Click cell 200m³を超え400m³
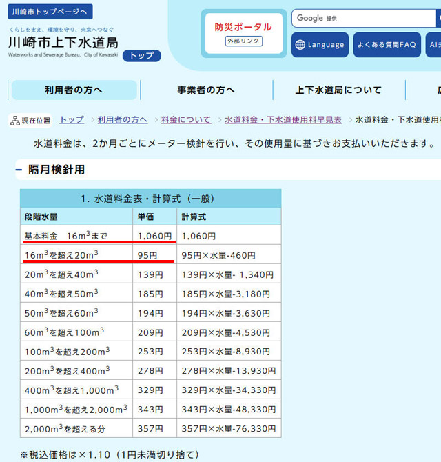 tap(76, 370)
